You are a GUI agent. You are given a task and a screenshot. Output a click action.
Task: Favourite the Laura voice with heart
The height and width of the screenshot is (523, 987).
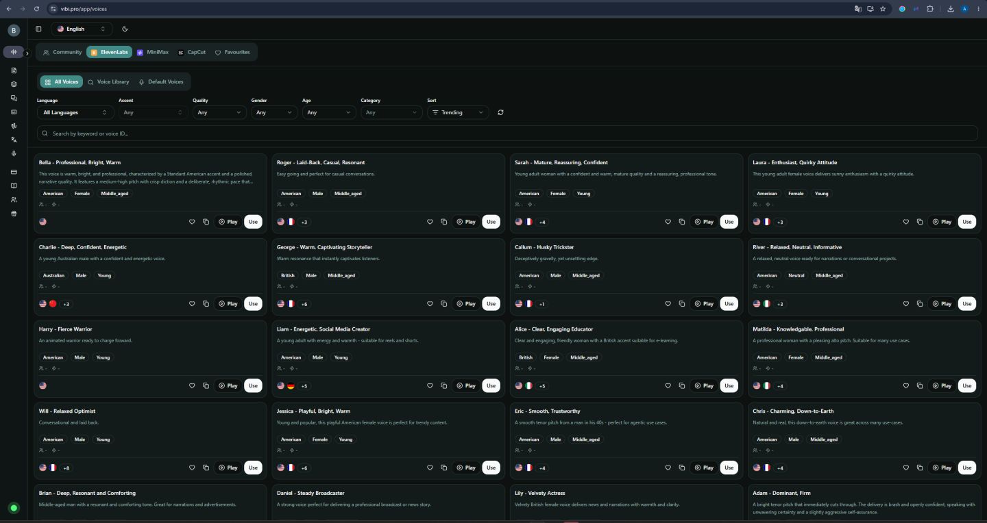(905, 222)
